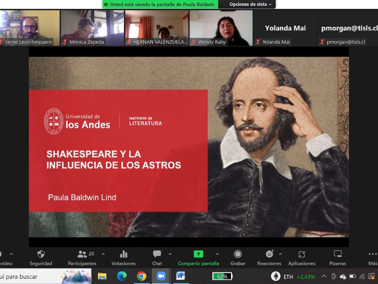Start recording with the Grabar icon
Viewport: 378px width, 284px height.
tap(238, 254)
